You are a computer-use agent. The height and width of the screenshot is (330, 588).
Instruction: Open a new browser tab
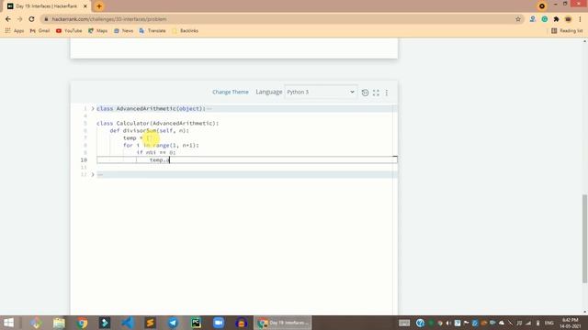pyautogui.click(x=99, y=6)
